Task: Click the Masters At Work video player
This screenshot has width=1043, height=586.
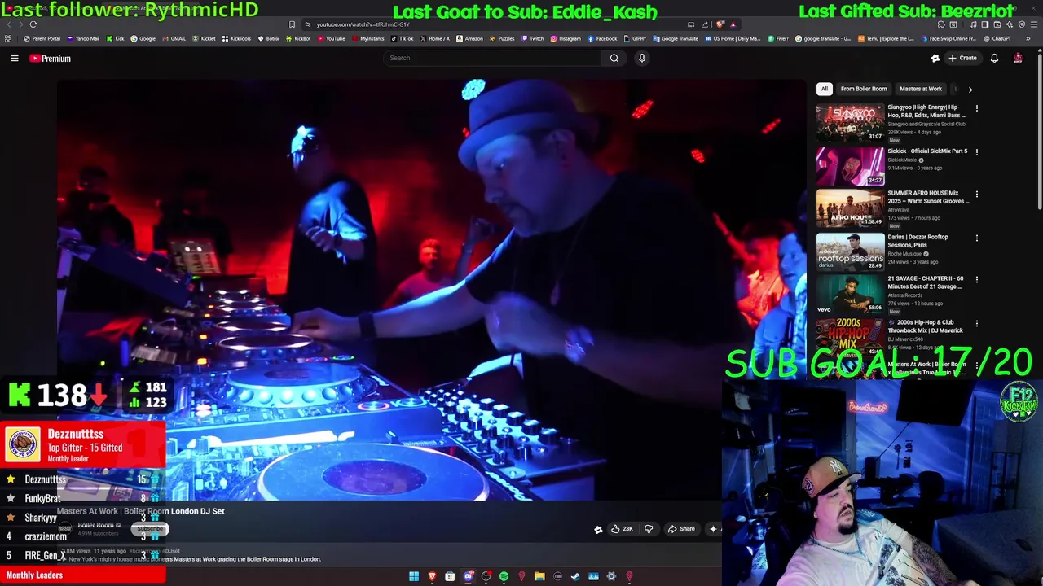Action: tap(431, 289)
